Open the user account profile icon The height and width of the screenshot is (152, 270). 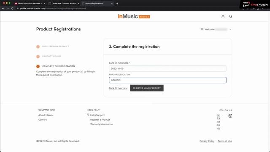[x=223, y=16]
